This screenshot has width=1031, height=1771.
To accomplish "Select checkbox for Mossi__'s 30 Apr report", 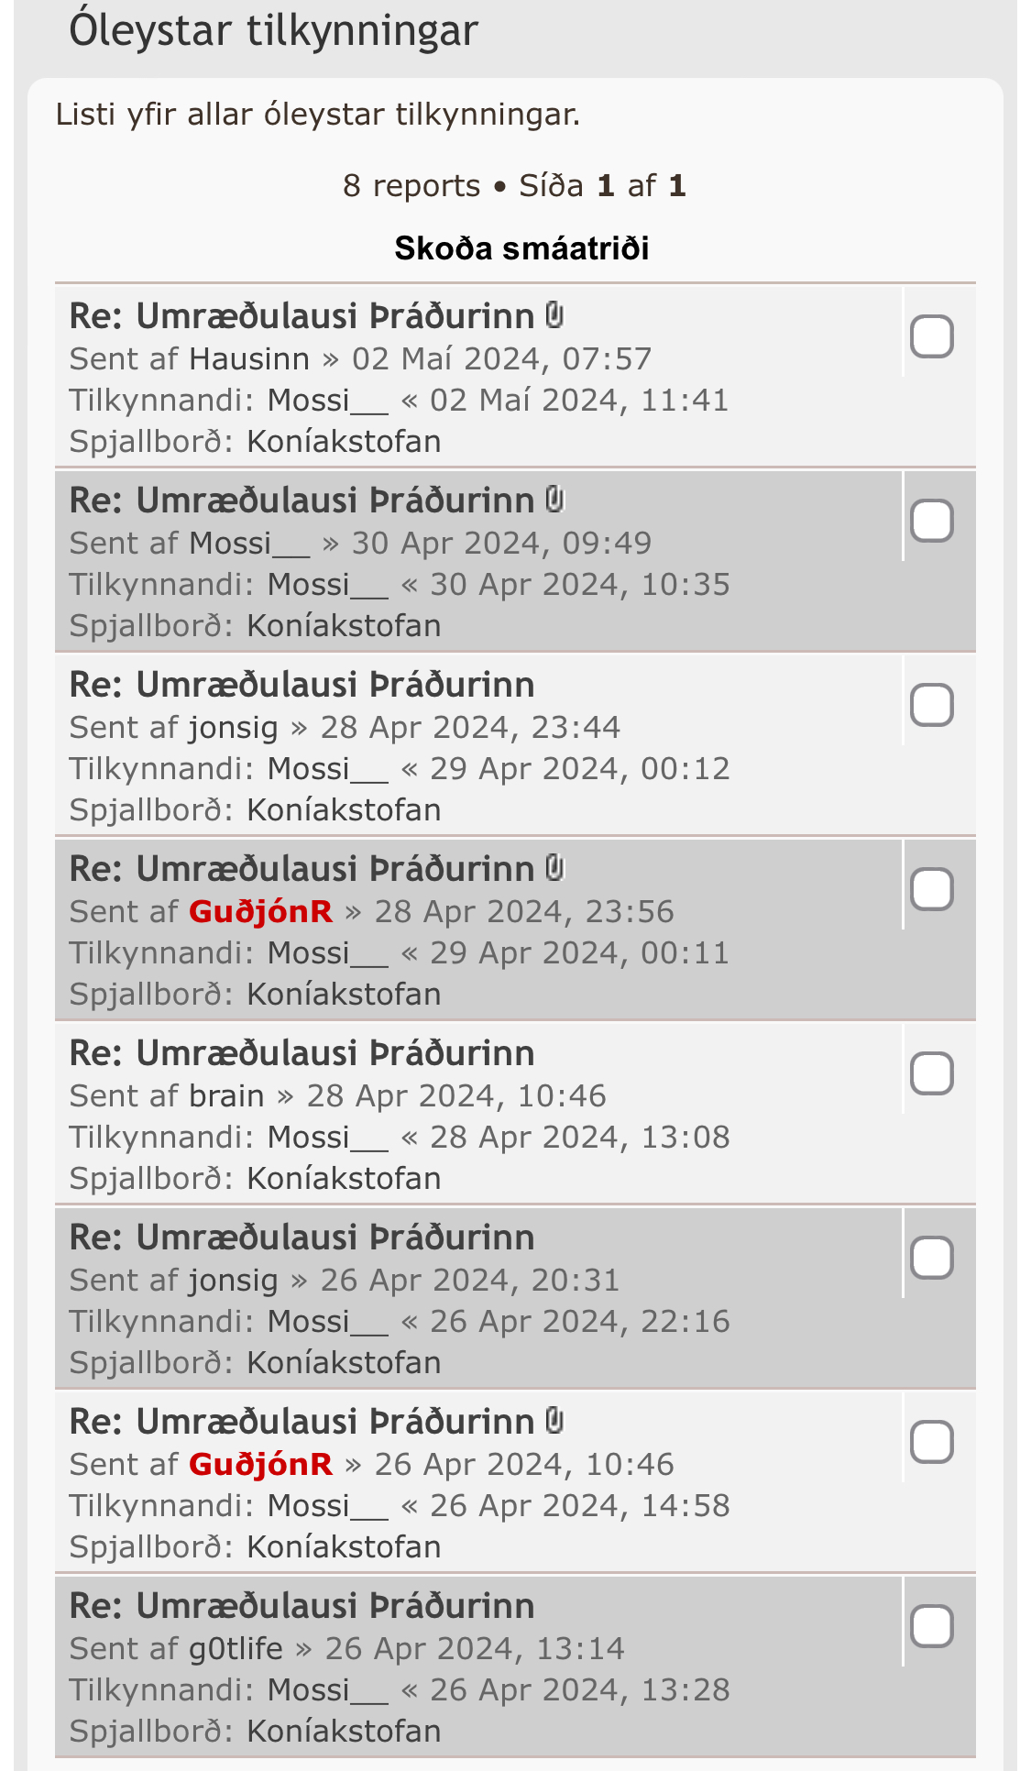I will [931, 521].
